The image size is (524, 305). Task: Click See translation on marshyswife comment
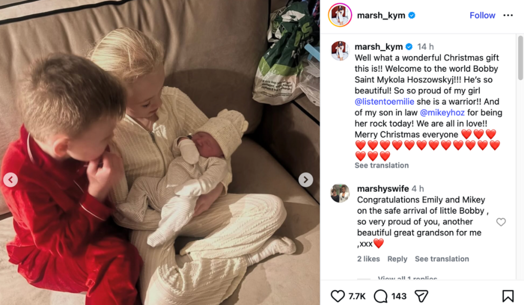442,259
